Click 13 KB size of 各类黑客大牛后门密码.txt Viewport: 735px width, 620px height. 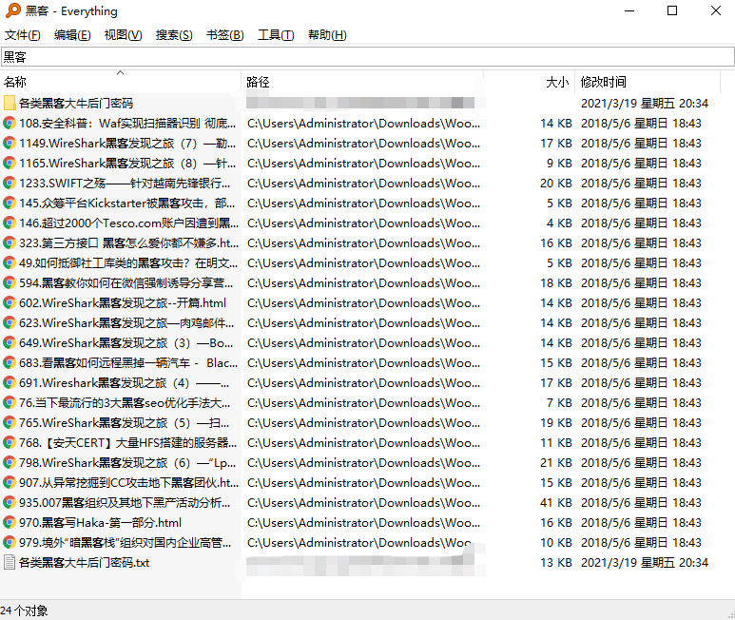click(556, 562)
